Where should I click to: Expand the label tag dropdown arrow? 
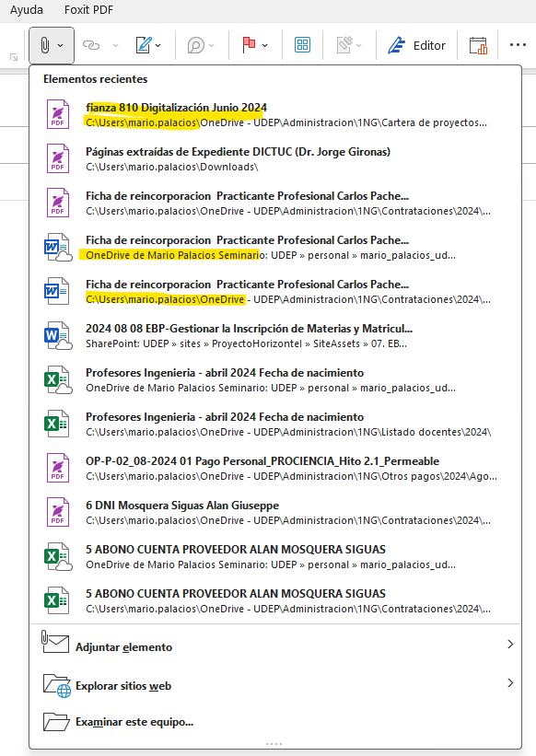(x=359, y=46)
